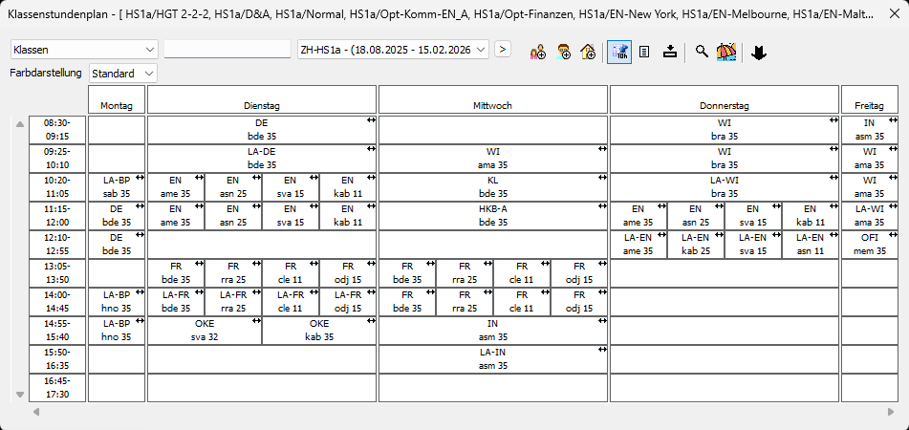The width and height of the screenshot is (909, 430).
Task: Click the magnifying glass search icon
Action: [702, 53]
